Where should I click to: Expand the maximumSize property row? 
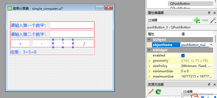pyautogui.click(x=149, y=76)
